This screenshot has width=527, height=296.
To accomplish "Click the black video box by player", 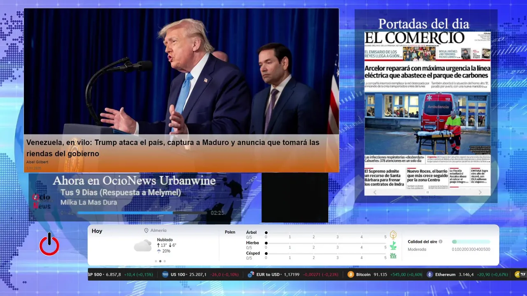I will 295,197.
